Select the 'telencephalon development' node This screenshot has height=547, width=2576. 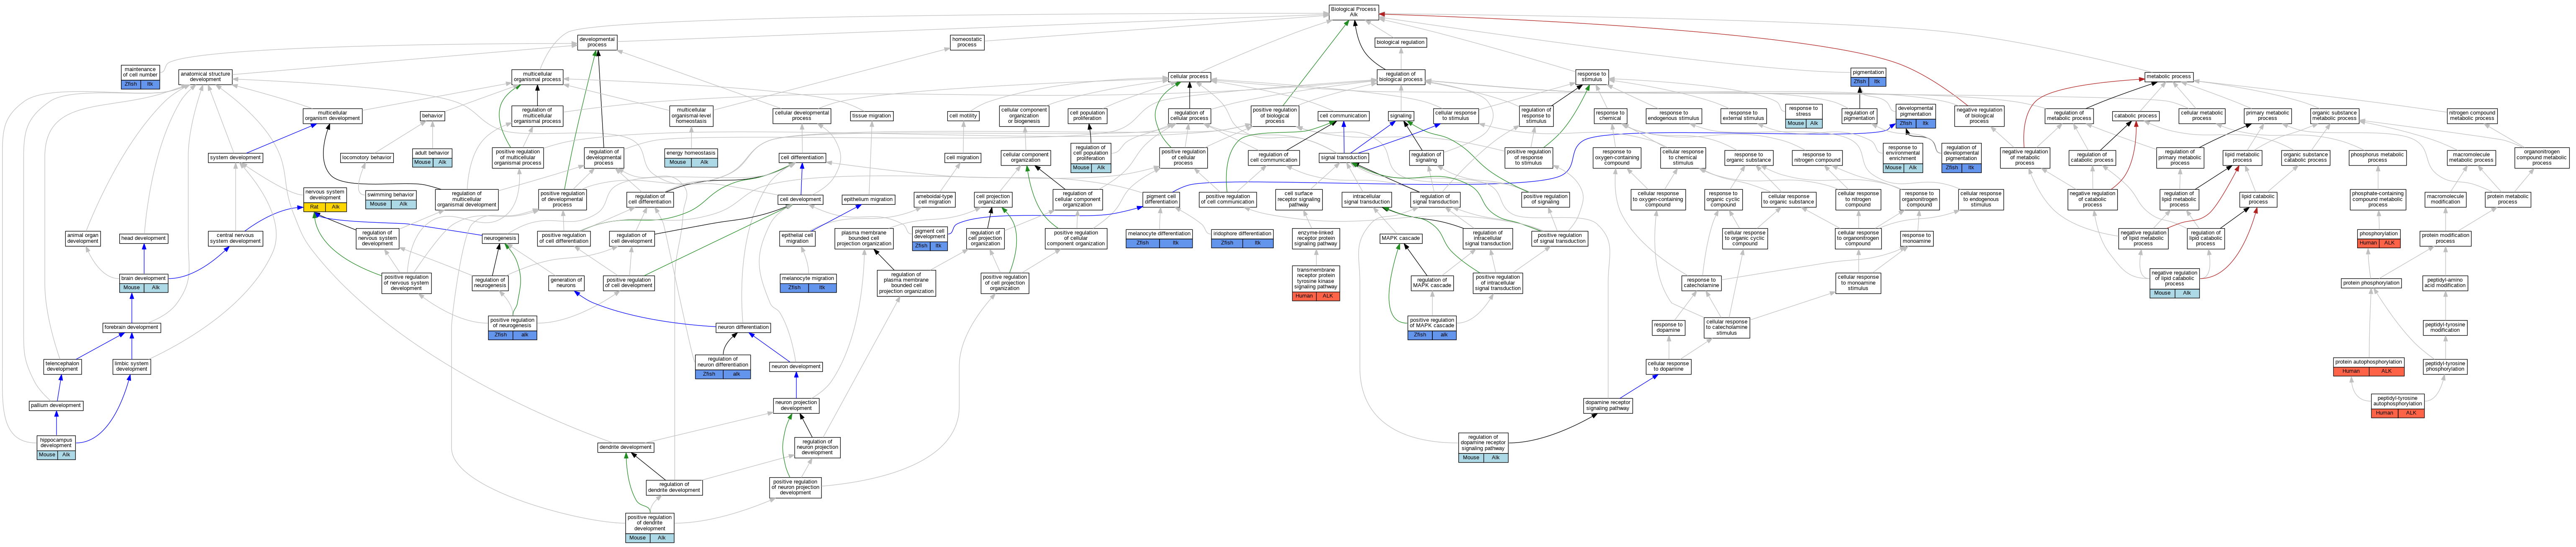[x=62, y=366]
